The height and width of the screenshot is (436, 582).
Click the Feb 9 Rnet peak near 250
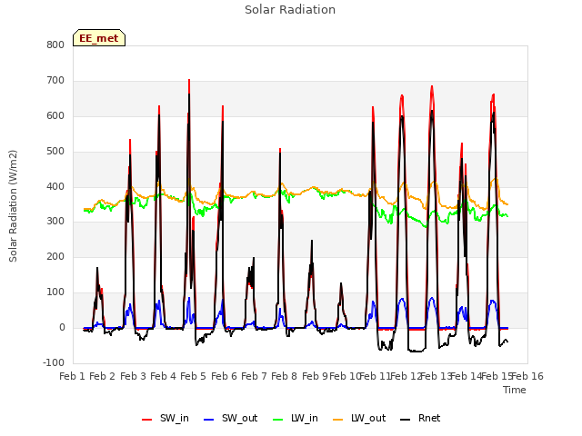312,242
